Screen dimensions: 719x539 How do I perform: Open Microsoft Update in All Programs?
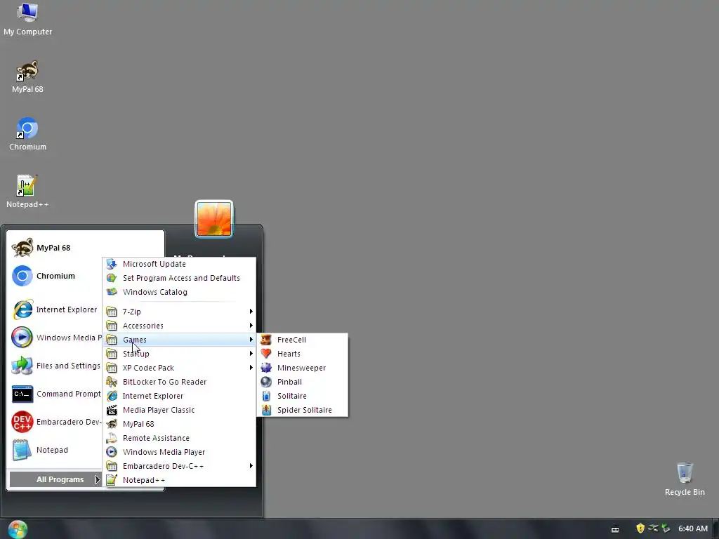pyautogui.click(x=179, y=264)
